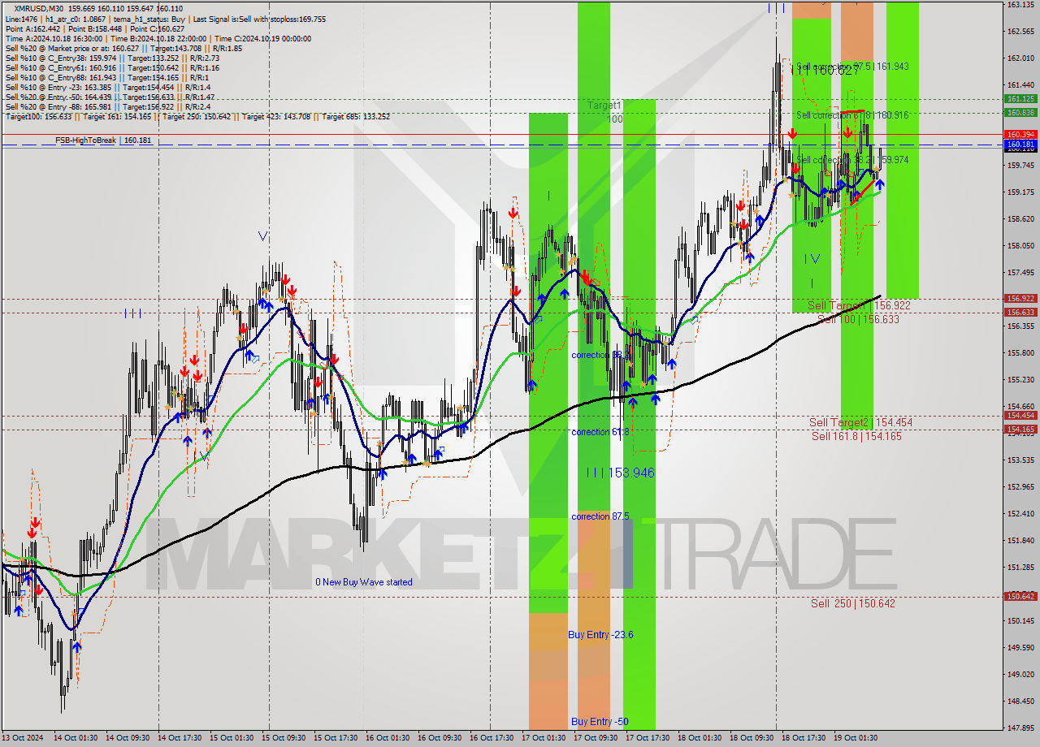Select the 'Target100: 156.633' targets line
Image resolution: width=1040 pixels, height=747 pixels.
[x=197, y=116]
